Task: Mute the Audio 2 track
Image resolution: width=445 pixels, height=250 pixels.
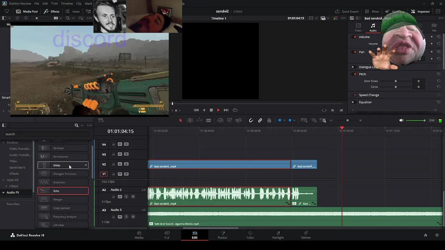Action: point(133,197)
